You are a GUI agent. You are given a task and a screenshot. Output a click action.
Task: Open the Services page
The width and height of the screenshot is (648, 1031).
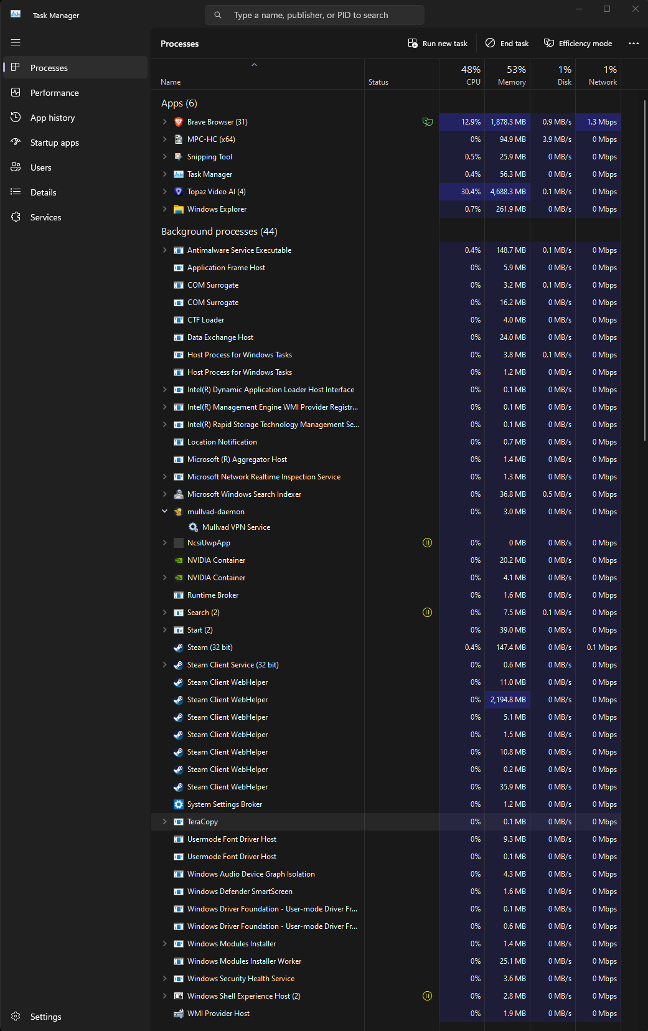click(x=75, y=217)
